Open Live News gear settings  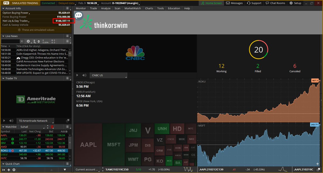28,41
